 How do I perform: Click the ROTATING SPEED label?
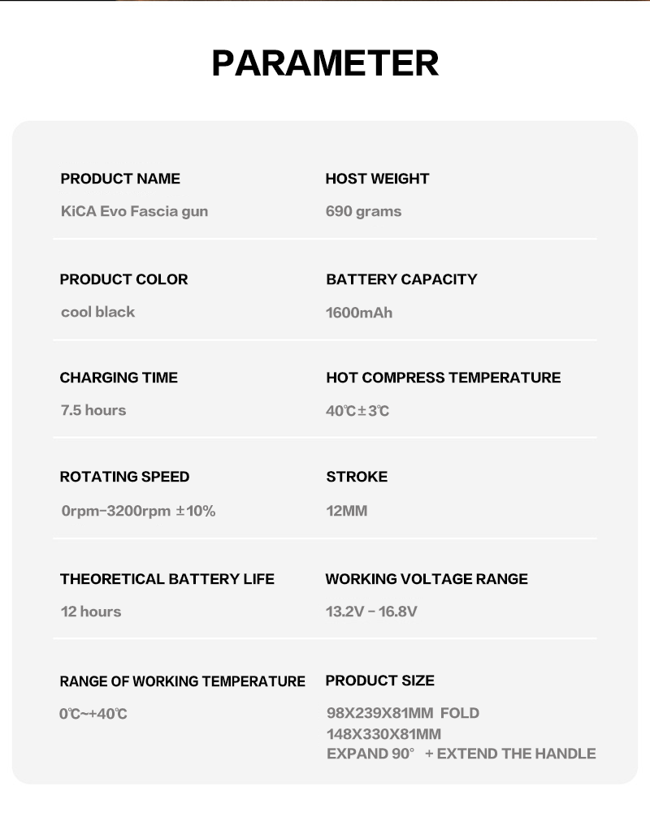coord(124,477)
